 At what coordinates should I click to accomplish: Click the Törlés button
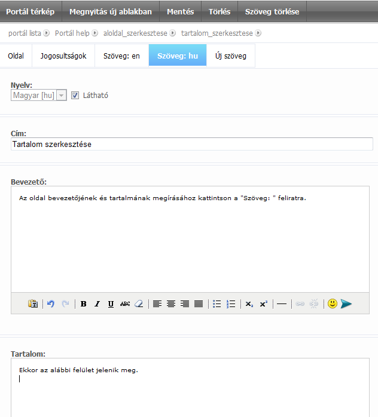(x=220, y=11)
